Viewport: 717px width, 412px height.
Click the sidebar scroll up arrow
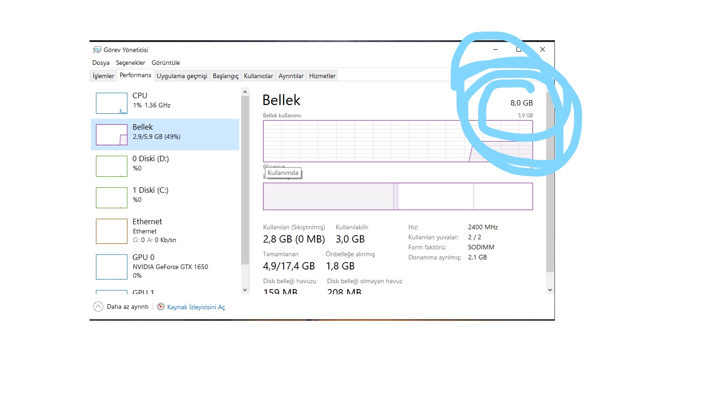(245, 92)
